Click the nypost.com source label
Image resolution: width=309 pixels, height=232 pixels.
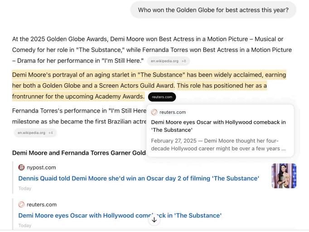tap(41, 168)
